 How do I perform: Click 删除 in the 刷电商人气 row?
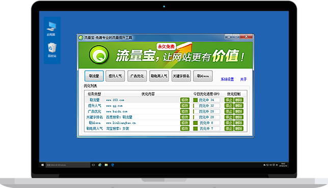coord(239,129)
